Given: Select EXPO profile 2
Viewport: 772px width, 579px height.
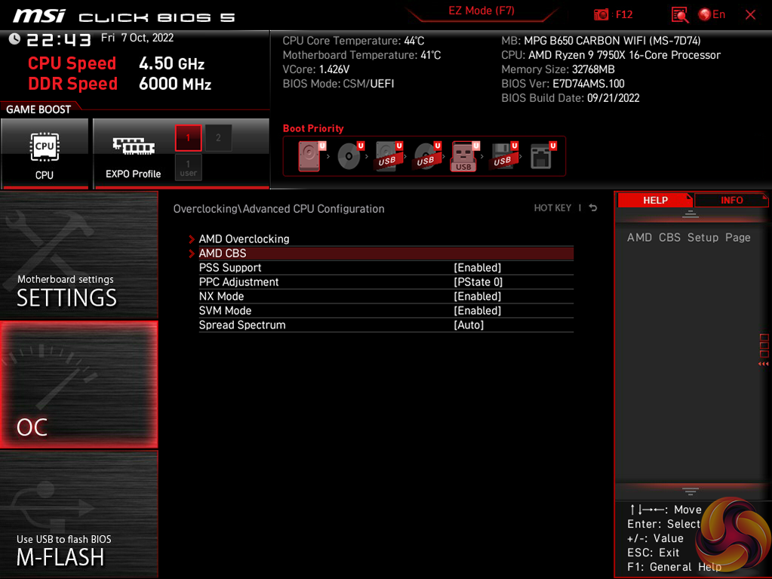Looking at the screenshot, I should click(x=218, y=138).
